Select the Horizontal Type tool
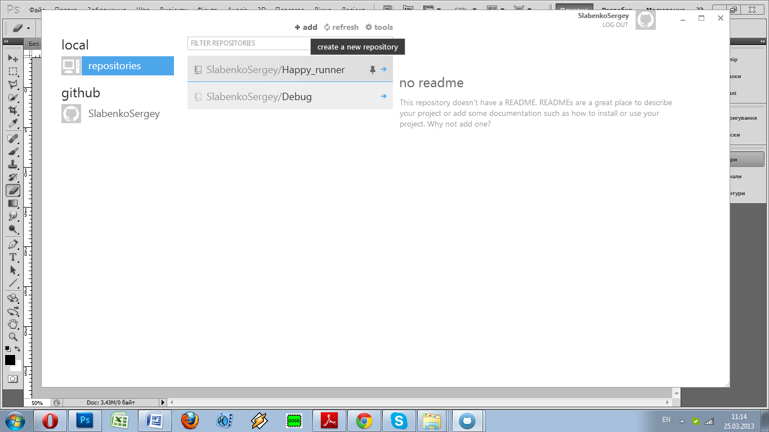Viewport: 769px width, 432px height. click(x=13, y=257)
